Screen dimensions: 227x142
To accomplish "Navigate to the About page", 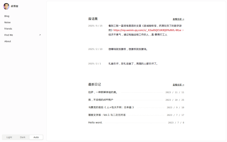I will coord(8,41).
